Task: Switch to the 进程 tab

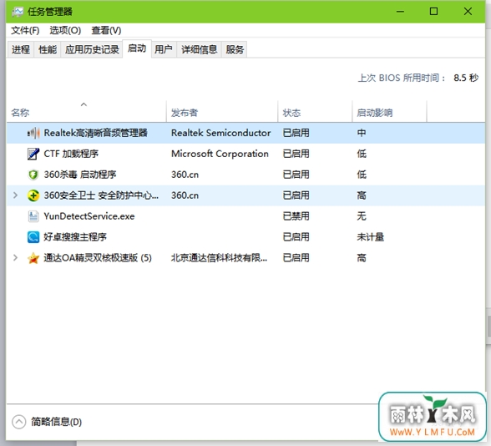Action: 21,49
